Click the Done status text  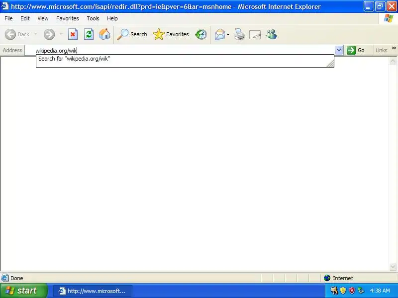(x=17, y=278)
